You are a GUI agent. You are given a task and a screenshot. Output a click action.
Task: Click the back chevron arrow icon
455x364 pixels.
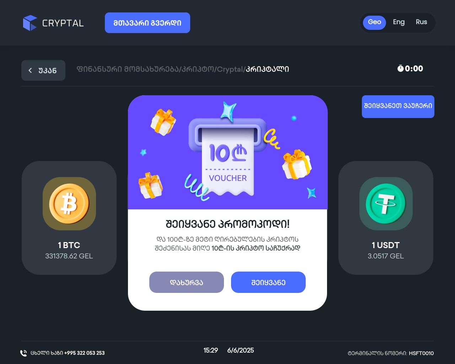pos(30,70)
